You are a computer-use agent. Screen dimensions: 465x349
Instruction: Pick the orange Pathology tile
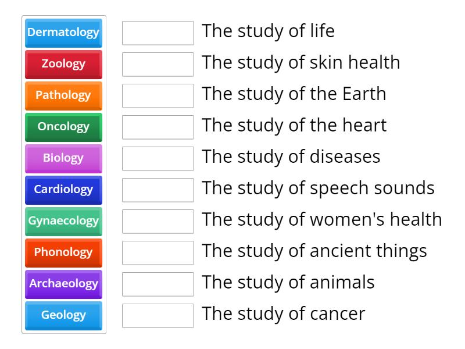[63, 95]
